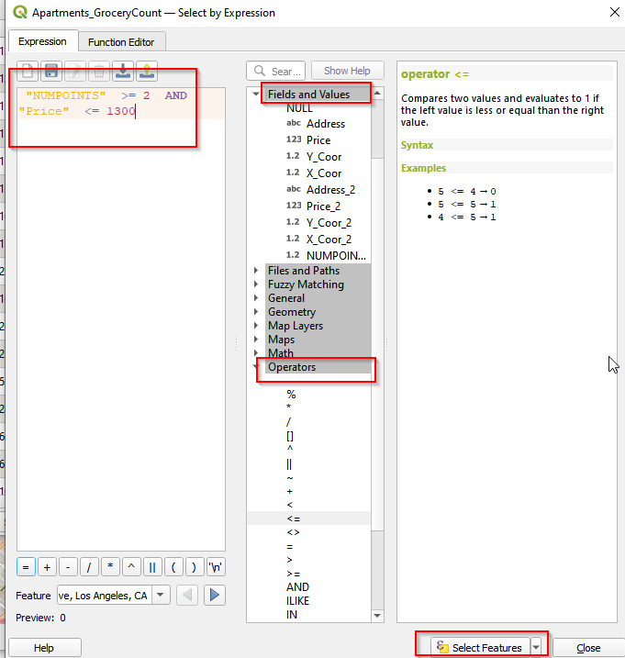Expand the Fuzzy Matching group
The width and height of the screenshot is (625, 658).
click(x=256, y=284)
